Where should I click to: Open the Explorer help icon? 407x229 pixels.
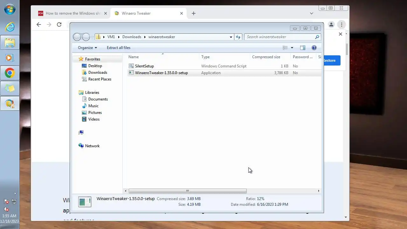coord(314,48)
